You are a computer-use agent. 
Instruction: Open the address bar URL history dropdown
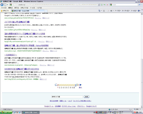pos(99,5)
